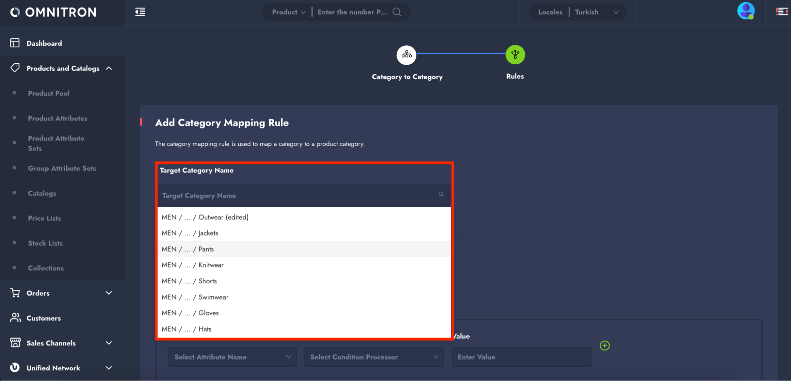
Task: Open the Locales Turkish dropdown
Action: [x=596, y=12]
